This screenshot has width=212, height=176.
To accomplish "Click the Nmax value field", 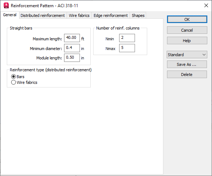I will pyautogui.click(x=127, y=48).
